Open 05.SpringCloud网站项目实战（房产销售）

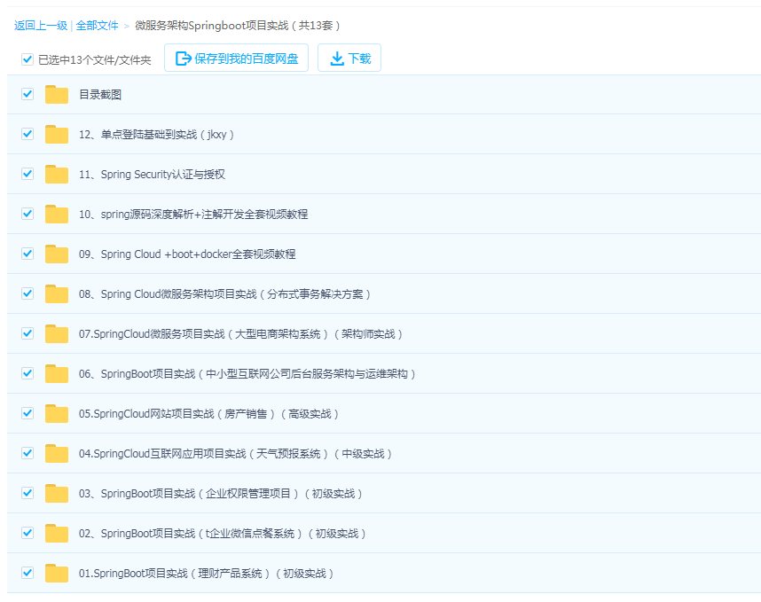209,413
